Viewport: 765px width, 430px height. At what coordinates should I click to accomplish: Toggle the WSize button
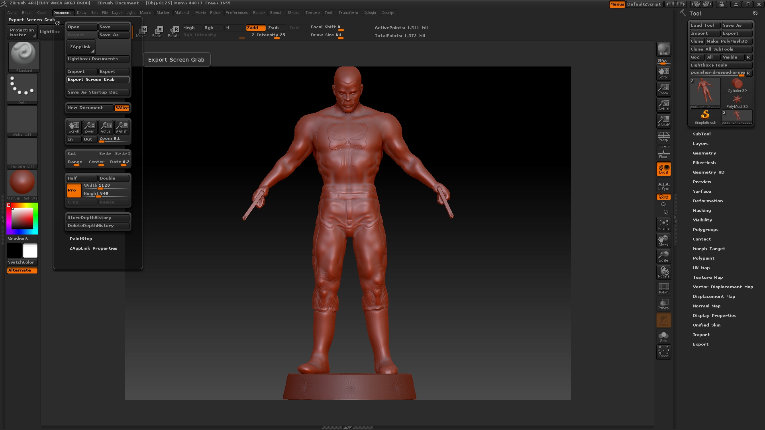coord(122,108)
